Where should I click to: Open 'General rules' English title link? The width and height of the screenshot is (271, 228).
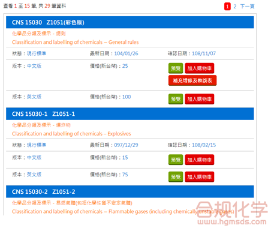pyautogui.click(x=75, y=42)
